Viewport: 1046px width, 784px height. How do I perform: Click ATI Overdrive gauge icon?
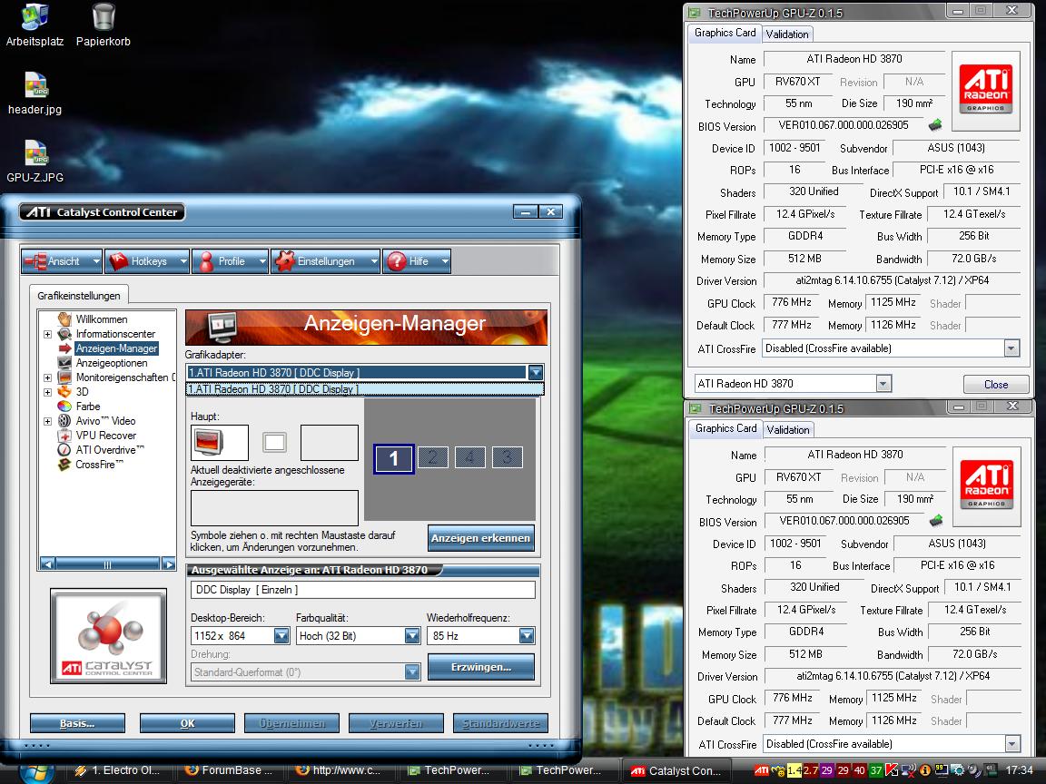(x=64, y=450)
